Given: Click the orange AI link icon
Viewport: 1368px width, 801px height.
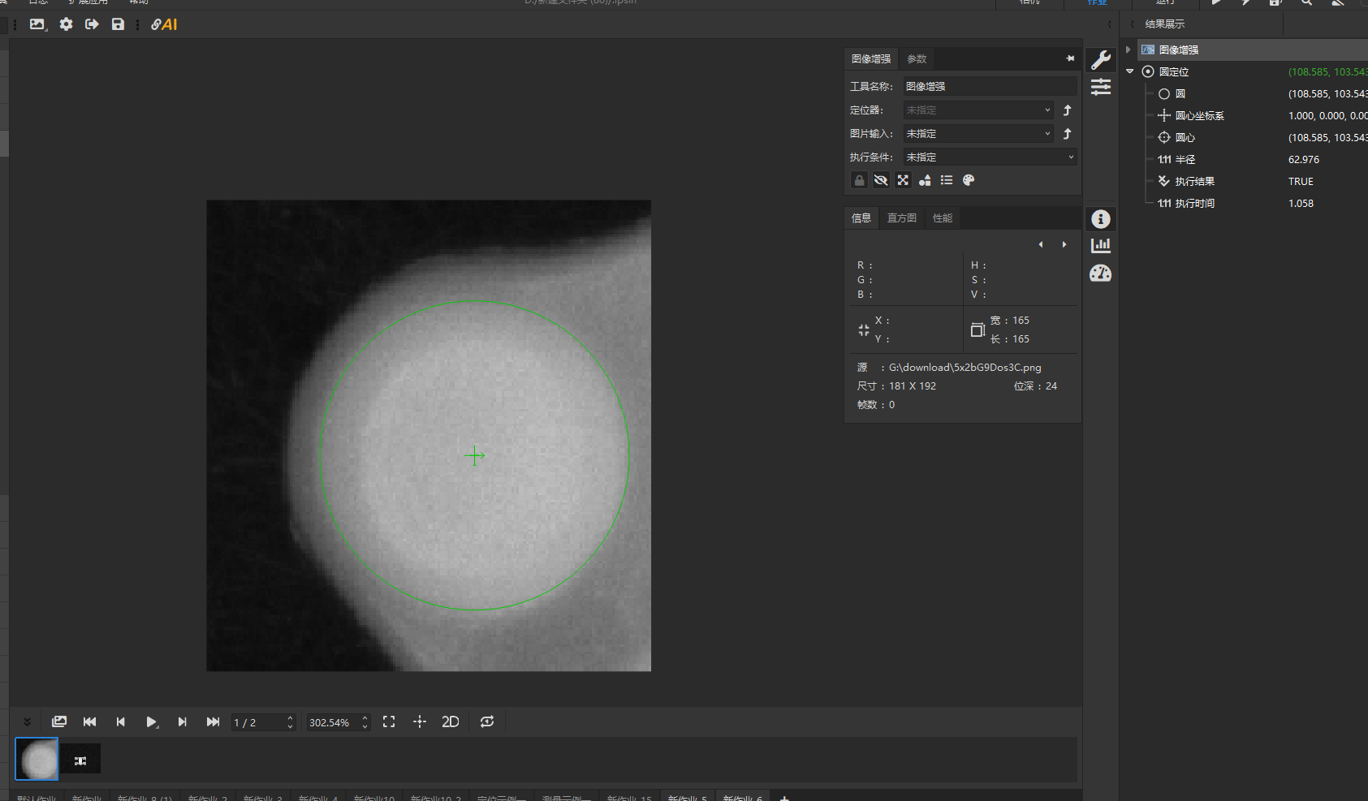Looking at the screenshot, I should pos(164,24).
